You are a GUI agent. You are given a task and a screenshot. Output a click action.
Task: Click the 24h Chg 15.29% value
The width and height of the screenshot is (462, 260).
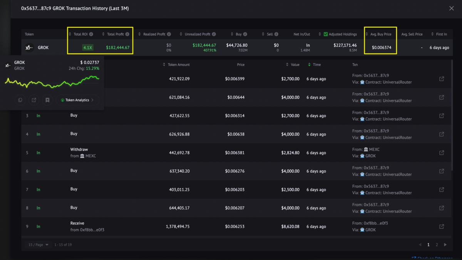click(x=92, y=68)
